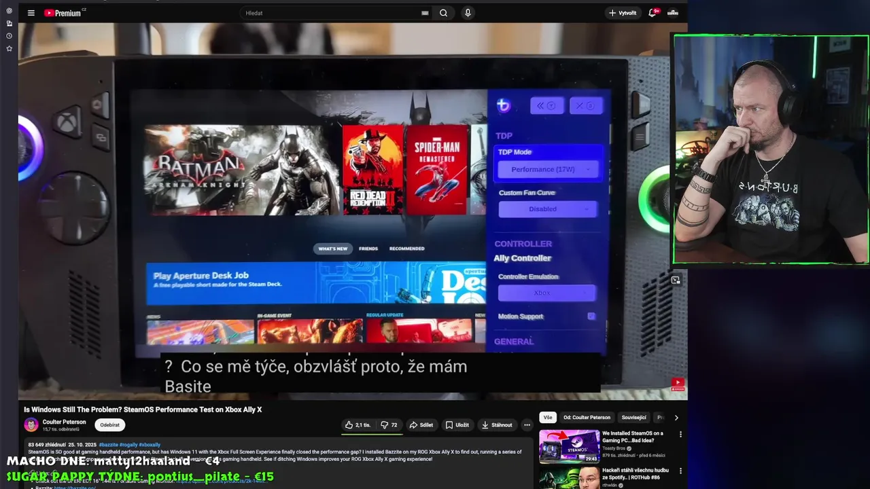The height and width of the screenshot is (489, 870).
Task: Like the video showing 2,1 tis.
Action: (358, 425)
